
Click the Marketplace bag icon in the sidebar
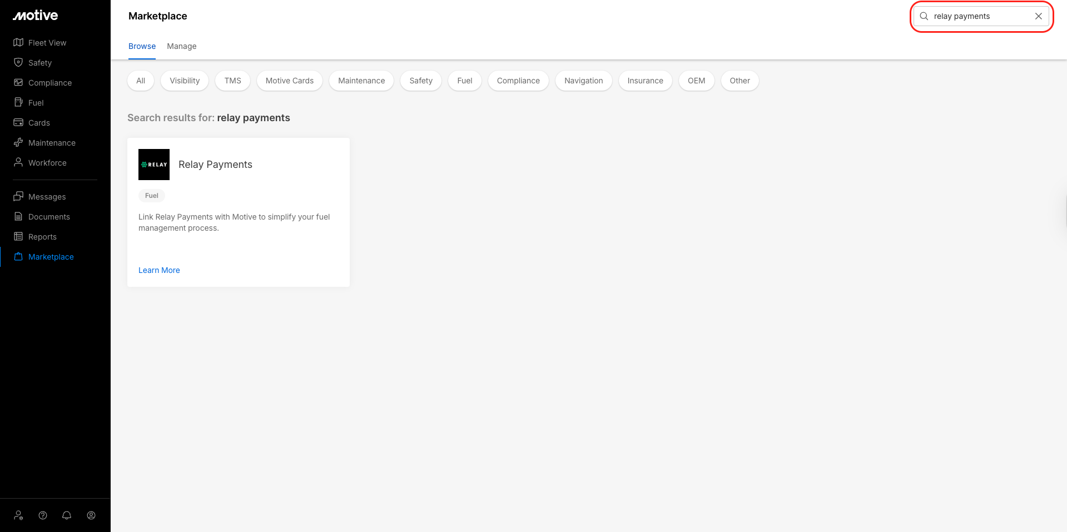click(18, 257)
